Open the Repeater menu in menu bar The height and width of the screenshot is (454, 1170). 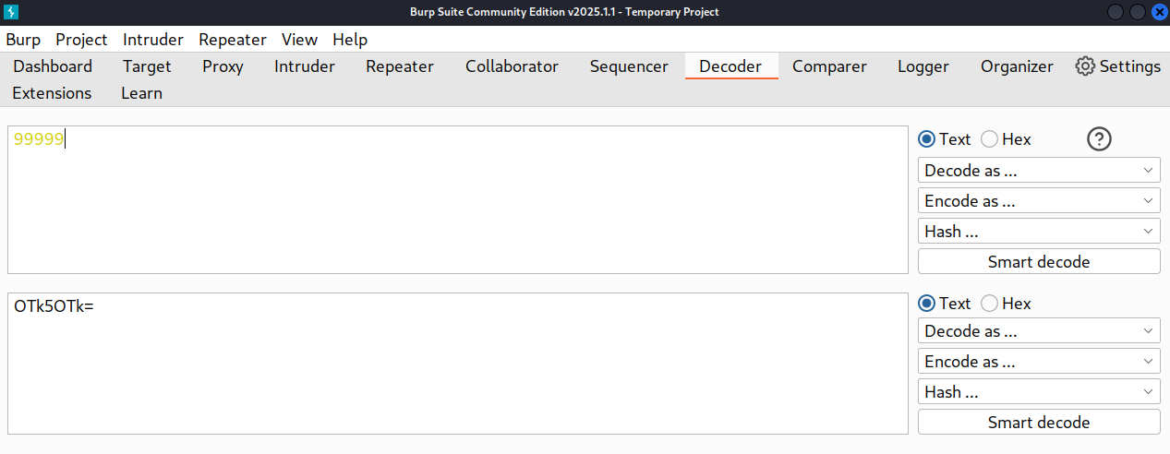(233, 40)
